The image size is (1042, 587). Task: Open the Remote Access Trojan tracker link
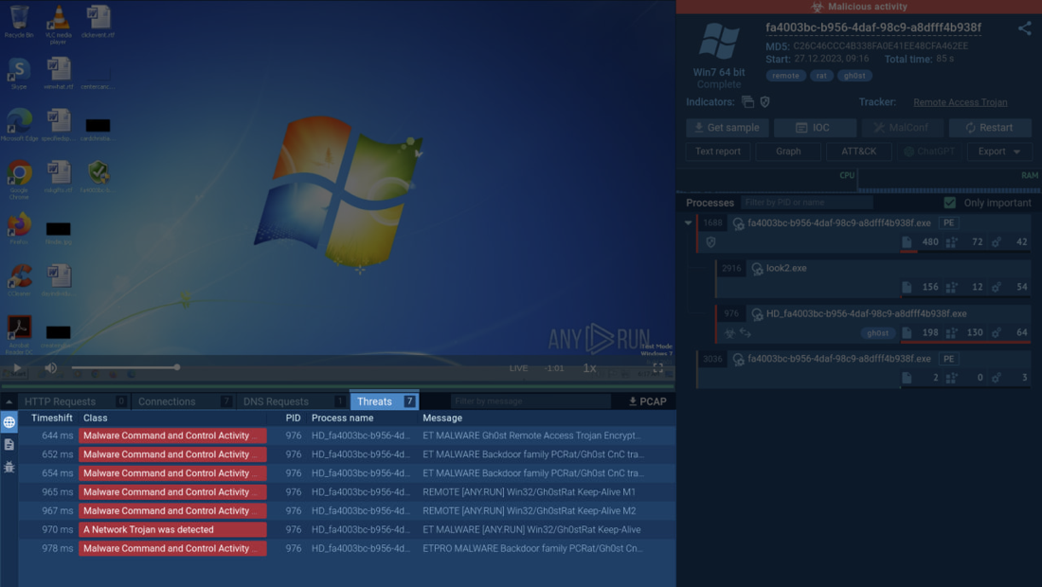[960, 102]
